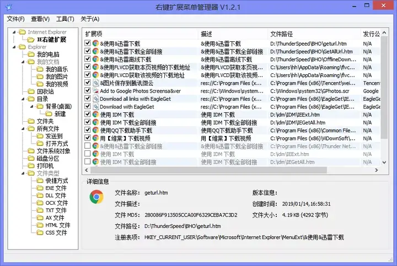Click the 磁盘分区 folder icon
The width and height of the screenshot is (397, 266).
[31, 159]
